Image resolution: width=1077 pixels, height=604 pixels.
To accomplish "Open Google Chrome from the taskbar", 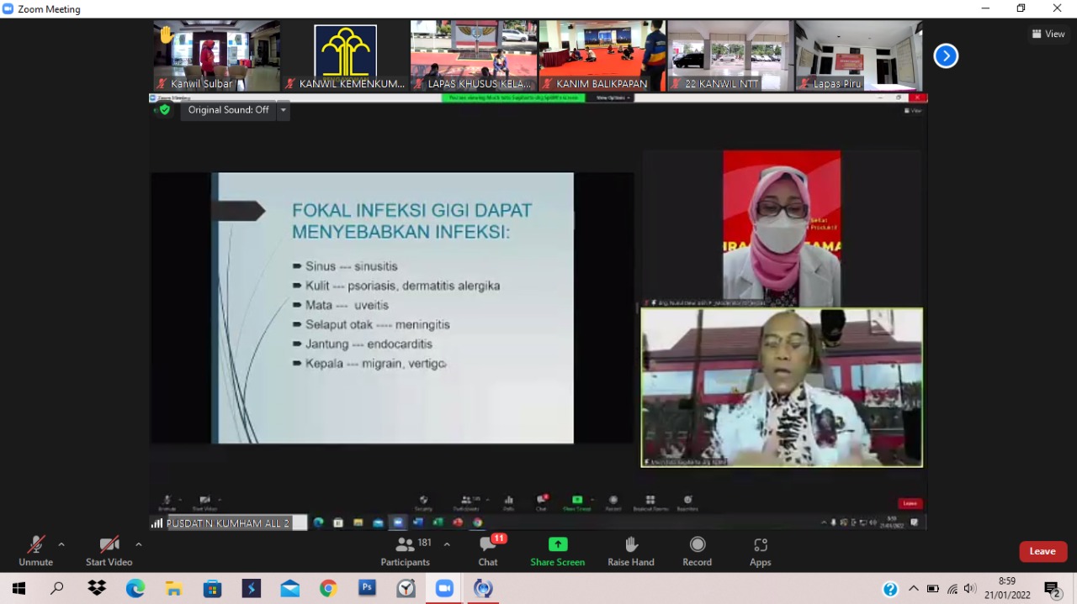I will coord(328,588).
